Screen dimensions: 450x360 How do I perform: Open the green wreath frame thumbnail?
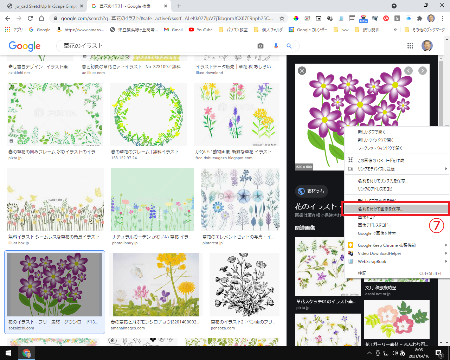tap(148, 115)
